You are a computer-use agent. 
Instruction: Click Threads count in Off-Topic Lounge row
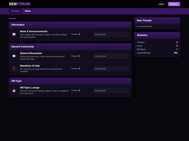pyautogui.click(x=75, y=91)
